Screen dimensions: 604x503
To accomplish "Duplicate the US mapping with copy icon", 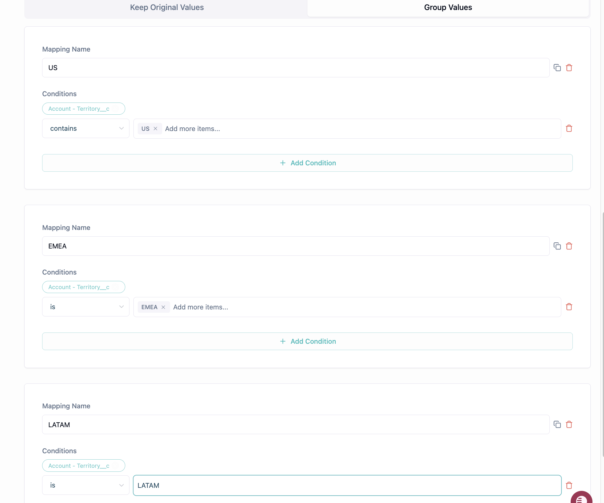I will click(557, 68).
